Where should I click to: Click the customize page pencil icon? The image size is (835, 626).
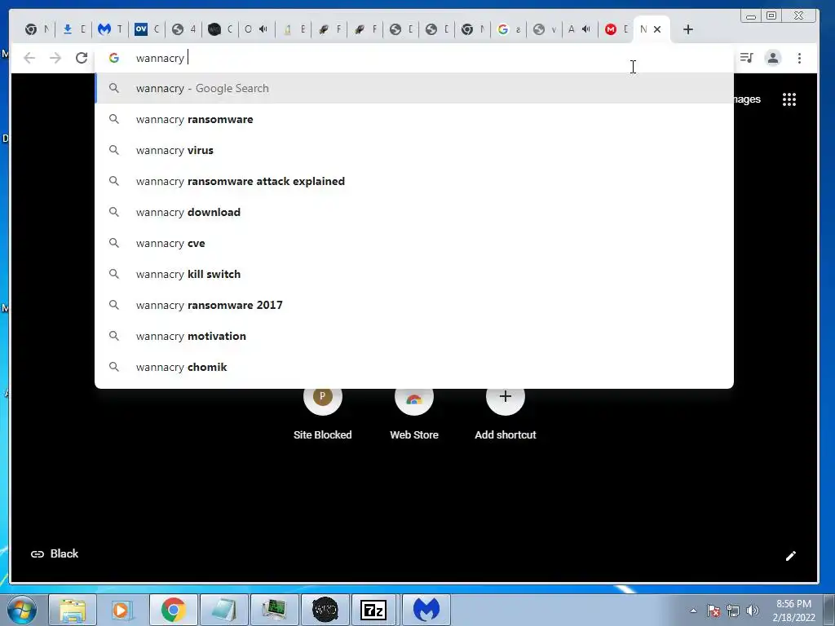791,556
